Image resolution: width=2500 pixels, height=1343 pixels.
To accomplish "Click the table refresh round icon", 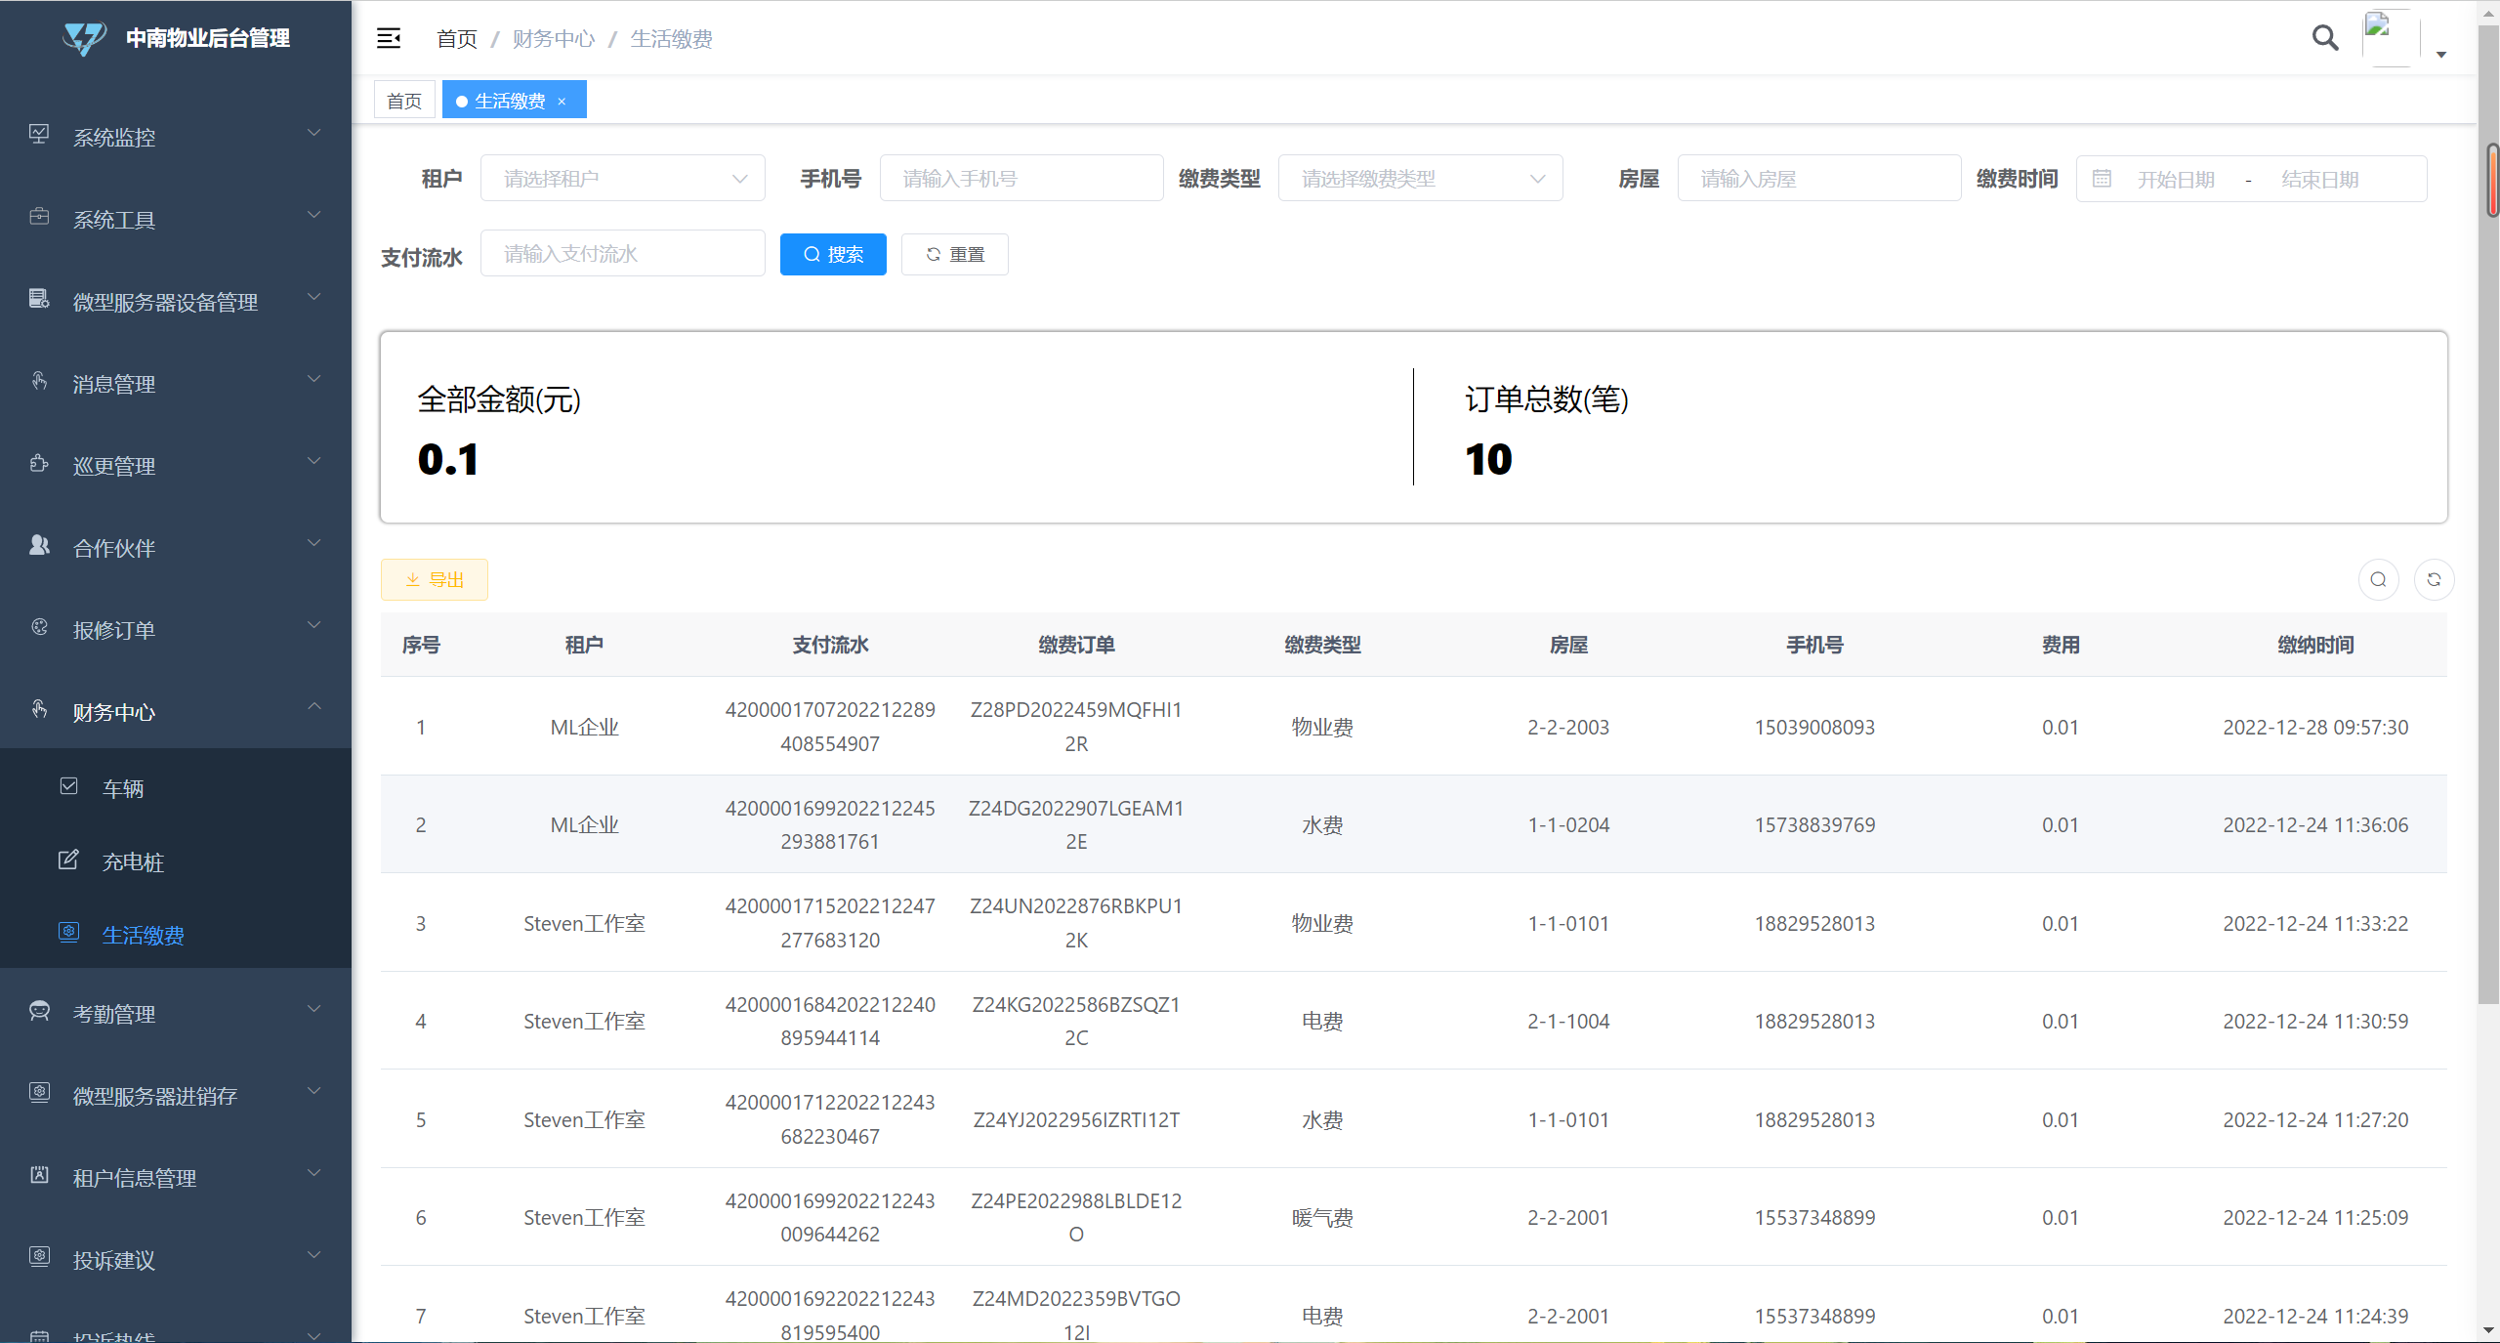I will [2434, 579].
